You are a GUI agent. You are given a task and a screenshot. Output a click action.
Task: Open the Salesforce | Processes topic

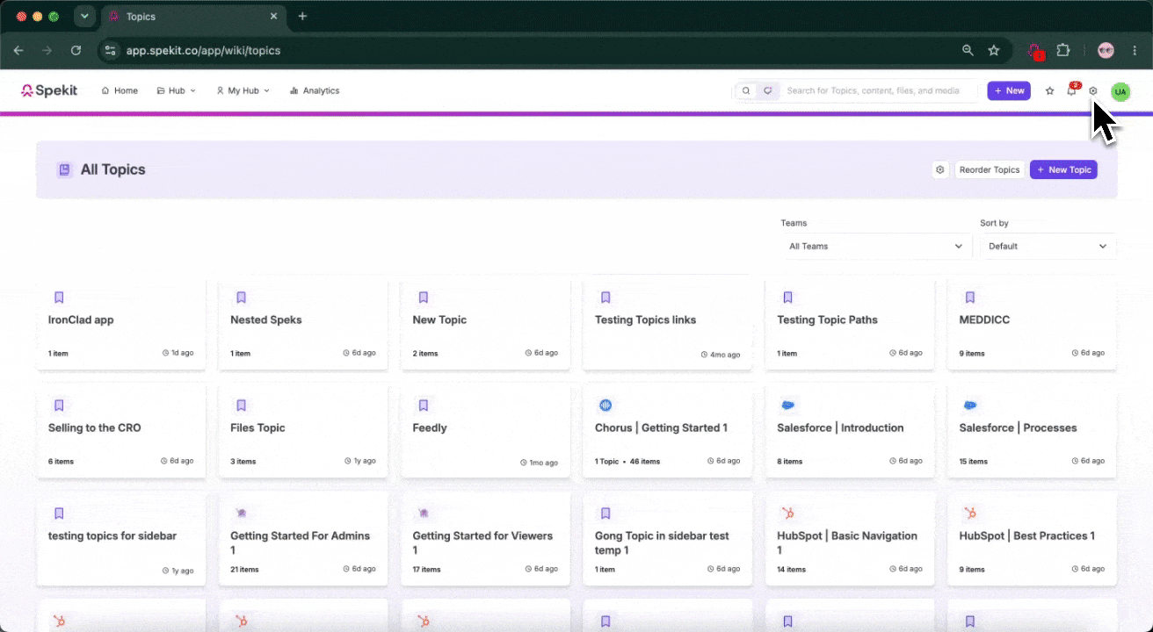coord(1032,430)
